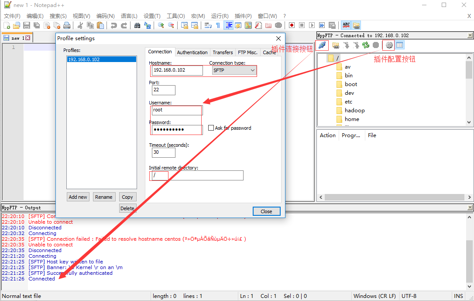
Task: Click the Stop Recording macro icon
Action: point(302,25)
